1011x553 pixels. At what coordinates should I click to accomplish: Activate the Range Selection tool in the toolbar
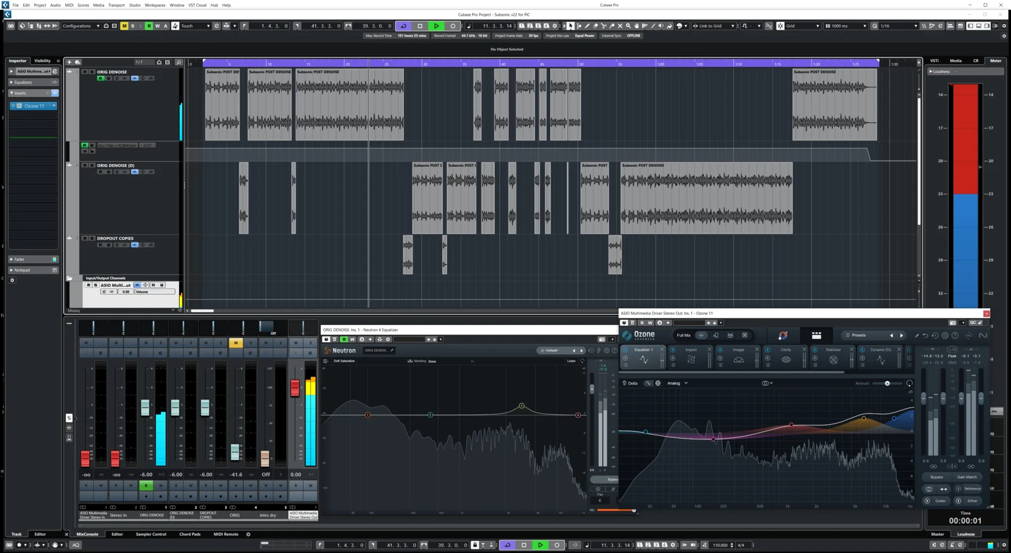pyautogui.click(x=579, y=26)
